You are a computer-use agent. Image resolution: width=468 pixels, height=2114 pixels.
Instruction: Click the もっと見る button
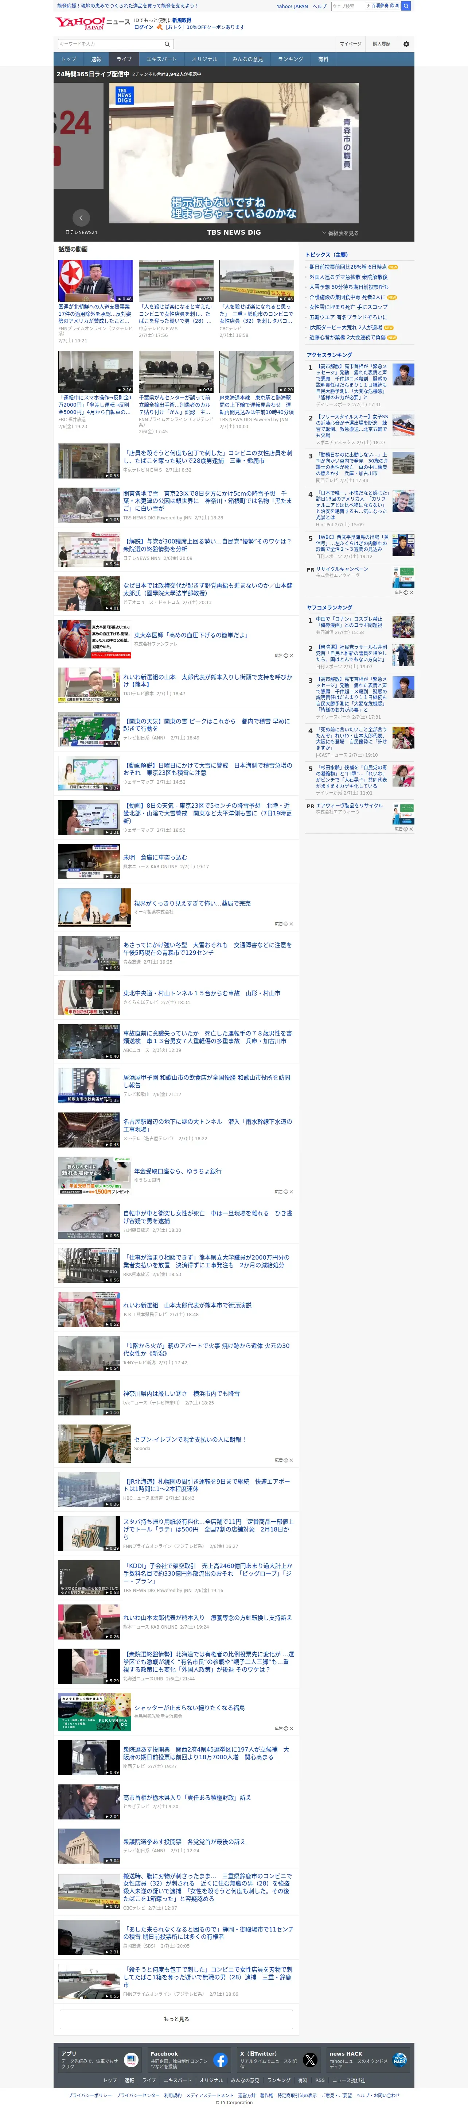176,2018
